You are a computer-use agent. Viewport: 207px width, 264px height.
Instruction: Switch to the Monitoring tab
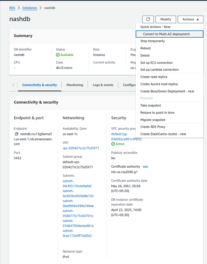(x=75, y=85)
